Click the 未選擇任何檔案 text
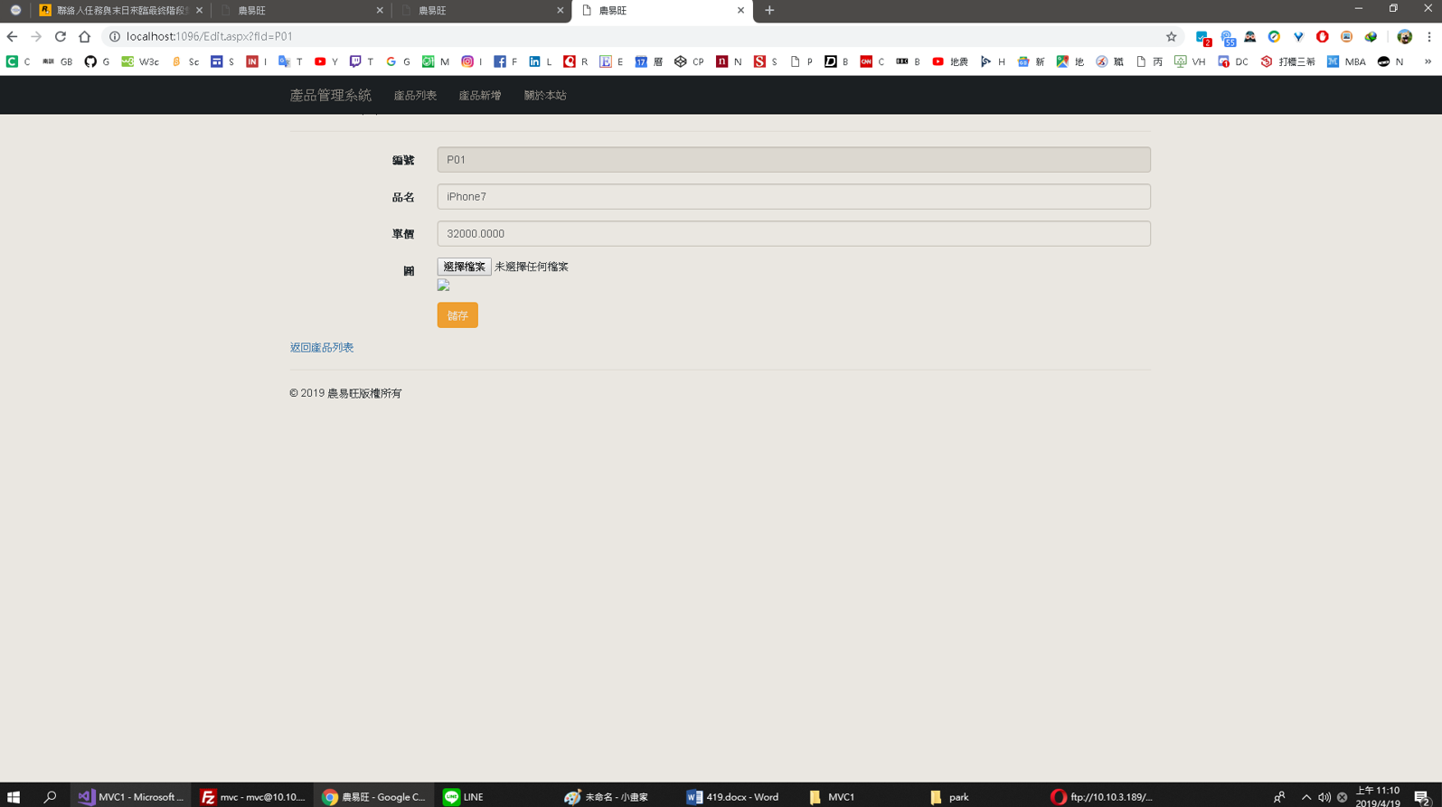 pyautogui.click(x=532, y=267)
